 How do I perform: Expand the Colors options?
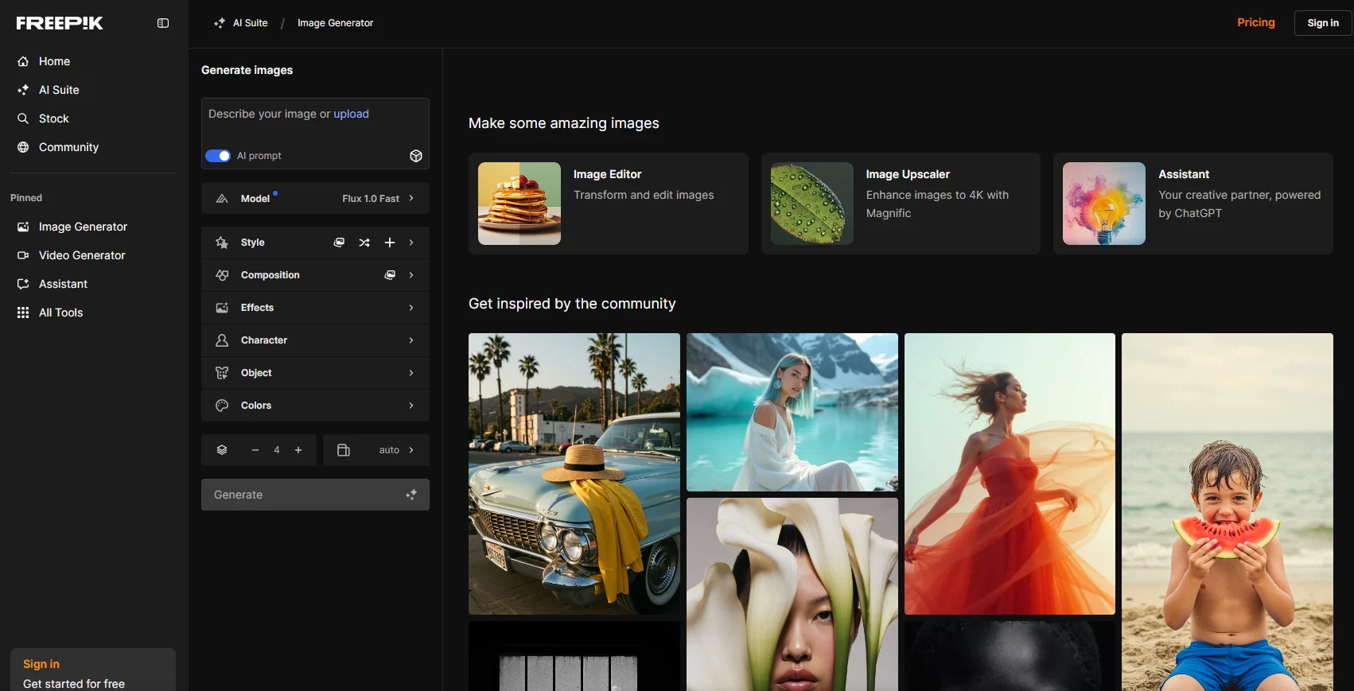[x=315, y=406]
